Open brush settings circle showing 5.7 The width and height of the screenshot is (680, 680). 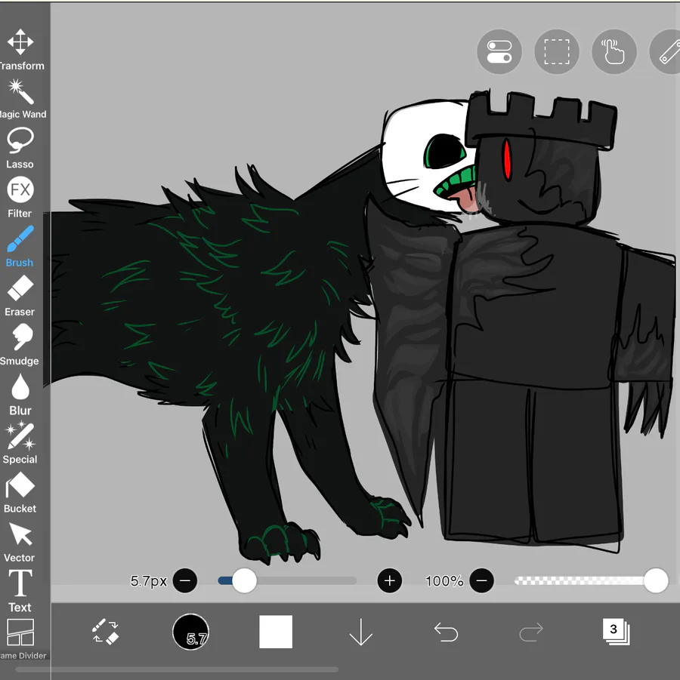[190, 632]
